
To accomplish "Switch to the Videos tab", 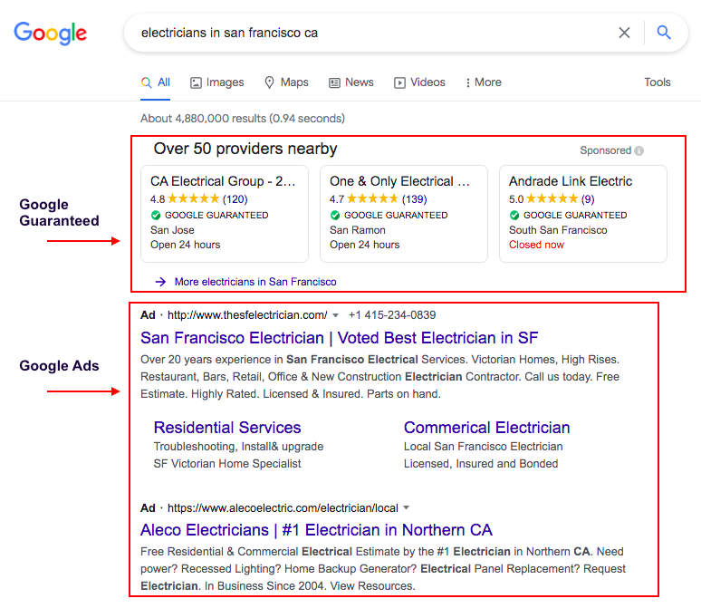I will tap(419, 82).
